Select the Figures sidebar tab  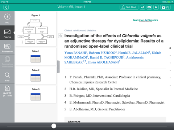[x=7, y=33]
